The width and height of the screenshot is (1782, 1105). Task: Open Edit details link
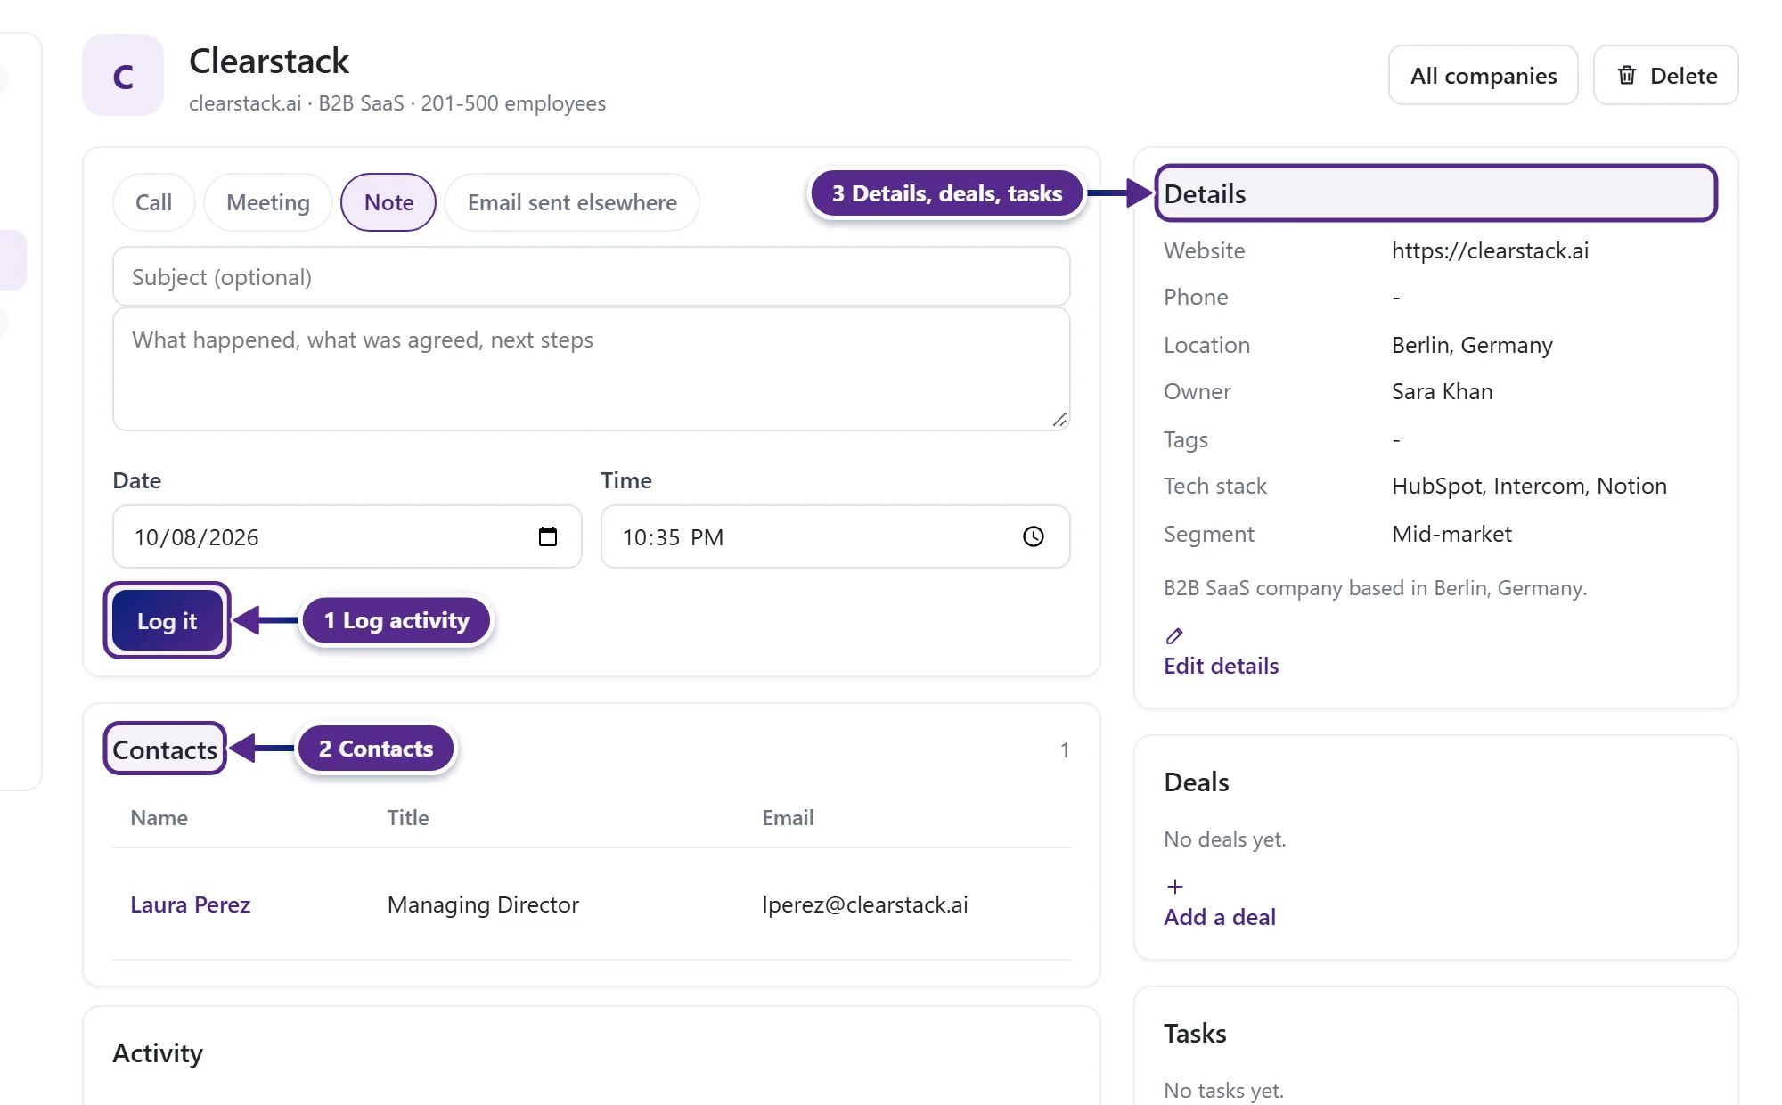pyautogui.click(x=1221, y=666)
